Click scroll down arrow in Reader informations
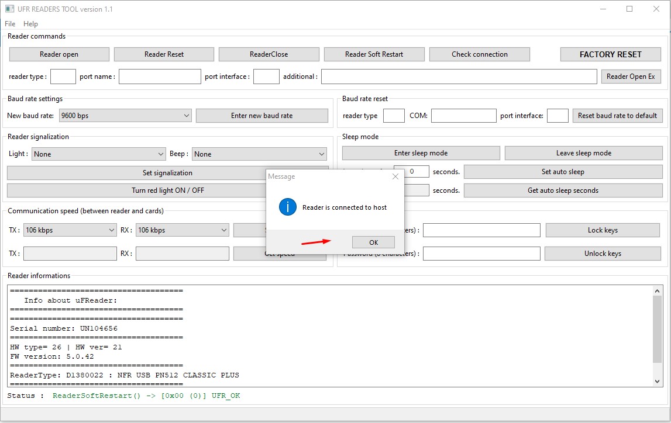 pyautogui.click(x=658, y=382)
